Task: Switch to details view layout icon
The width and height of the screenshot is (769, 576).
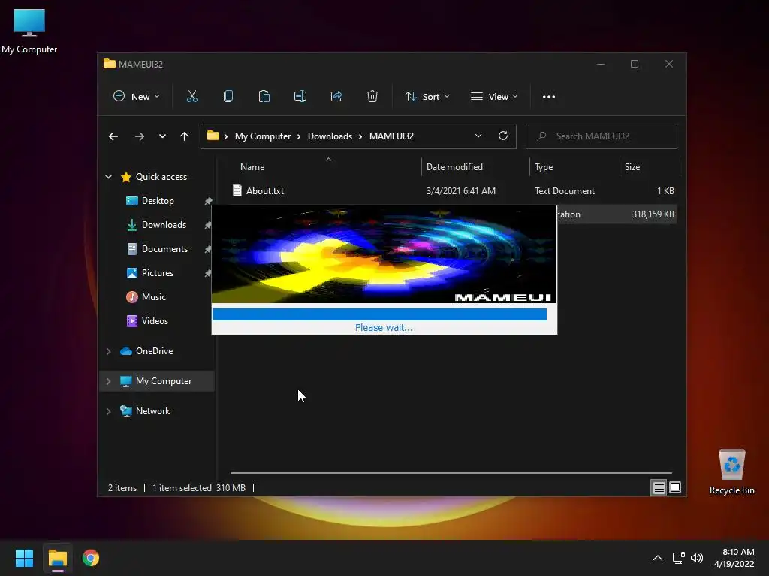Action: click(x=659, y=487)
